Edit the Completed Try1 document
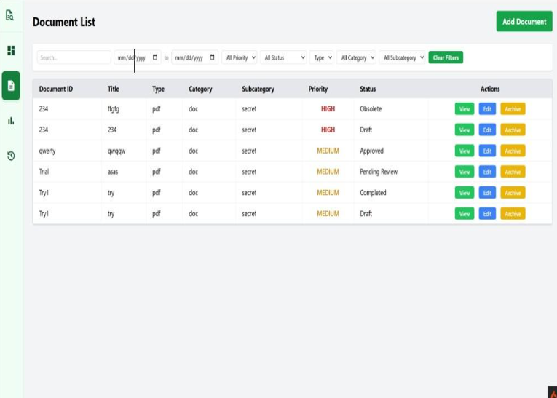Viewport: 557px width, 398px height. click(487, 193)
